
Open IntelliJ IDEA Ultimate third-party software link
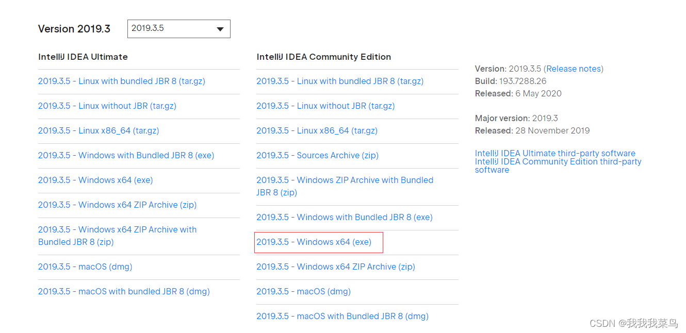click(x=555, y=153)
